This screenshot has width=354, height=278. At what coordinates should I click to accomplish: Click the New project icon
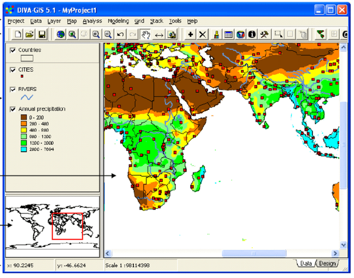pyautogui.click(x=18, y=34)
